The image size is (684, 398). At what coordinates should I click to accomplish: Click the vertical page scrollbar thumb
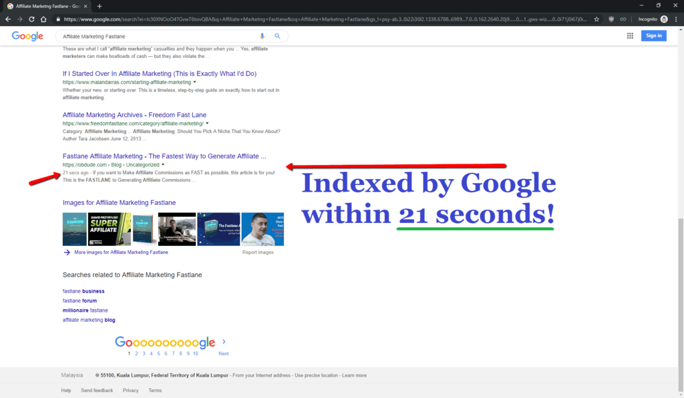[x=681, y=304]
